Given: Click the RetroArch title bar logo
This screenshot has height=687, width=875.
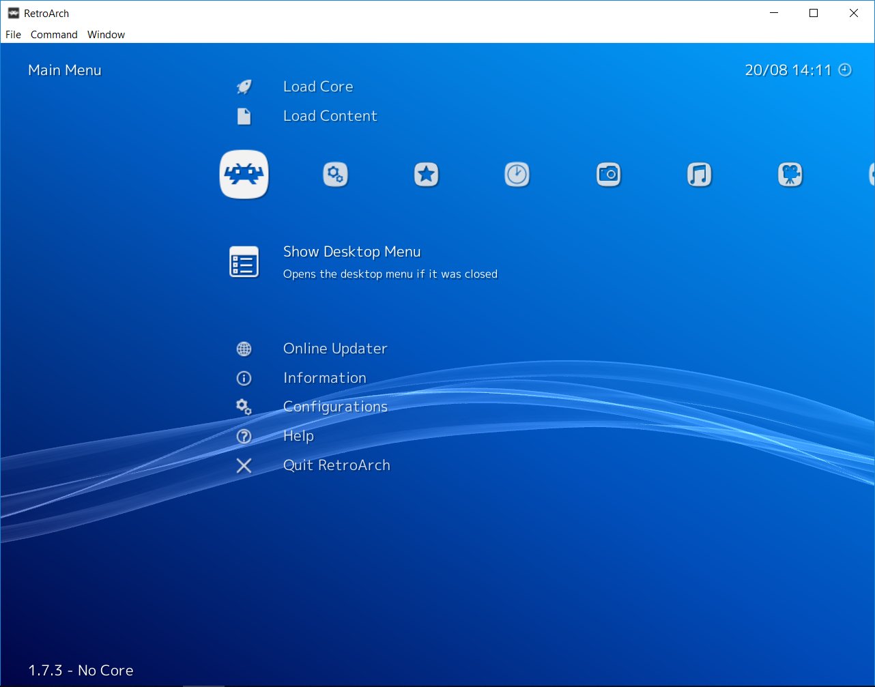Looking at the screenshot, I should [13, 12].
